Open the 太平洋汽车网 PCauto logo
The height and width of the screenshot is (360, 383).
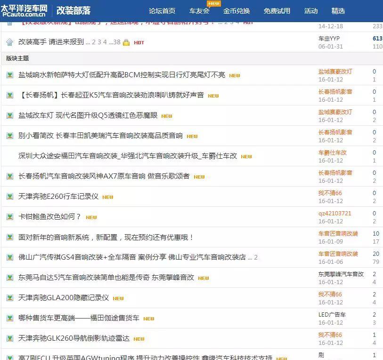(x=24, y=11)
